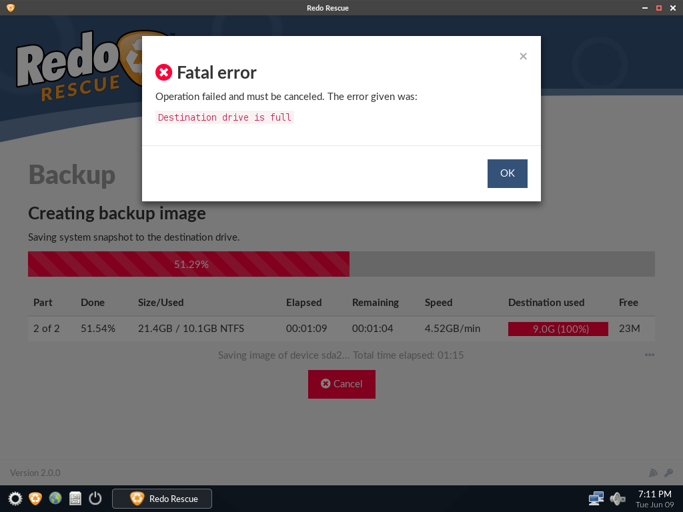The width and height of the screenshot is (683, 512).
Task: Click the muted volume tray icon
Action: click(617, 499)
